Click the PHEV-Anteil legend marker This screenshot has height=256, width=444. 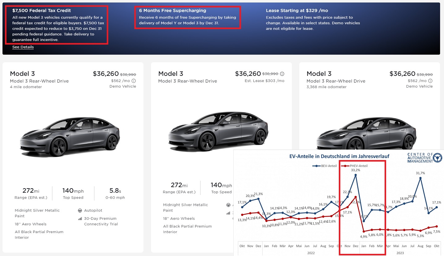(x=345, y=166)
